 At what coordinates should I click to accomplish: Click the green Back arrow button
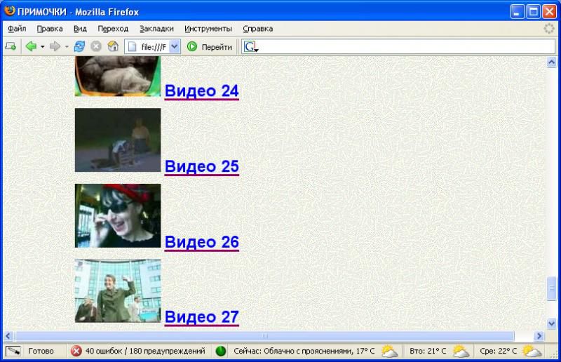[x=30, y=46]
